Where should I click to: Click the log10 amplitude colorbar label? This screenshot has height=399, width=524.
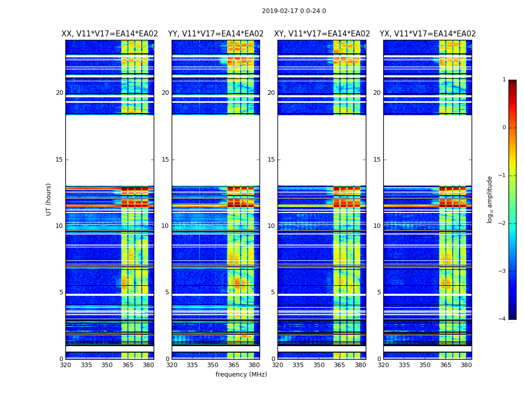490,199
